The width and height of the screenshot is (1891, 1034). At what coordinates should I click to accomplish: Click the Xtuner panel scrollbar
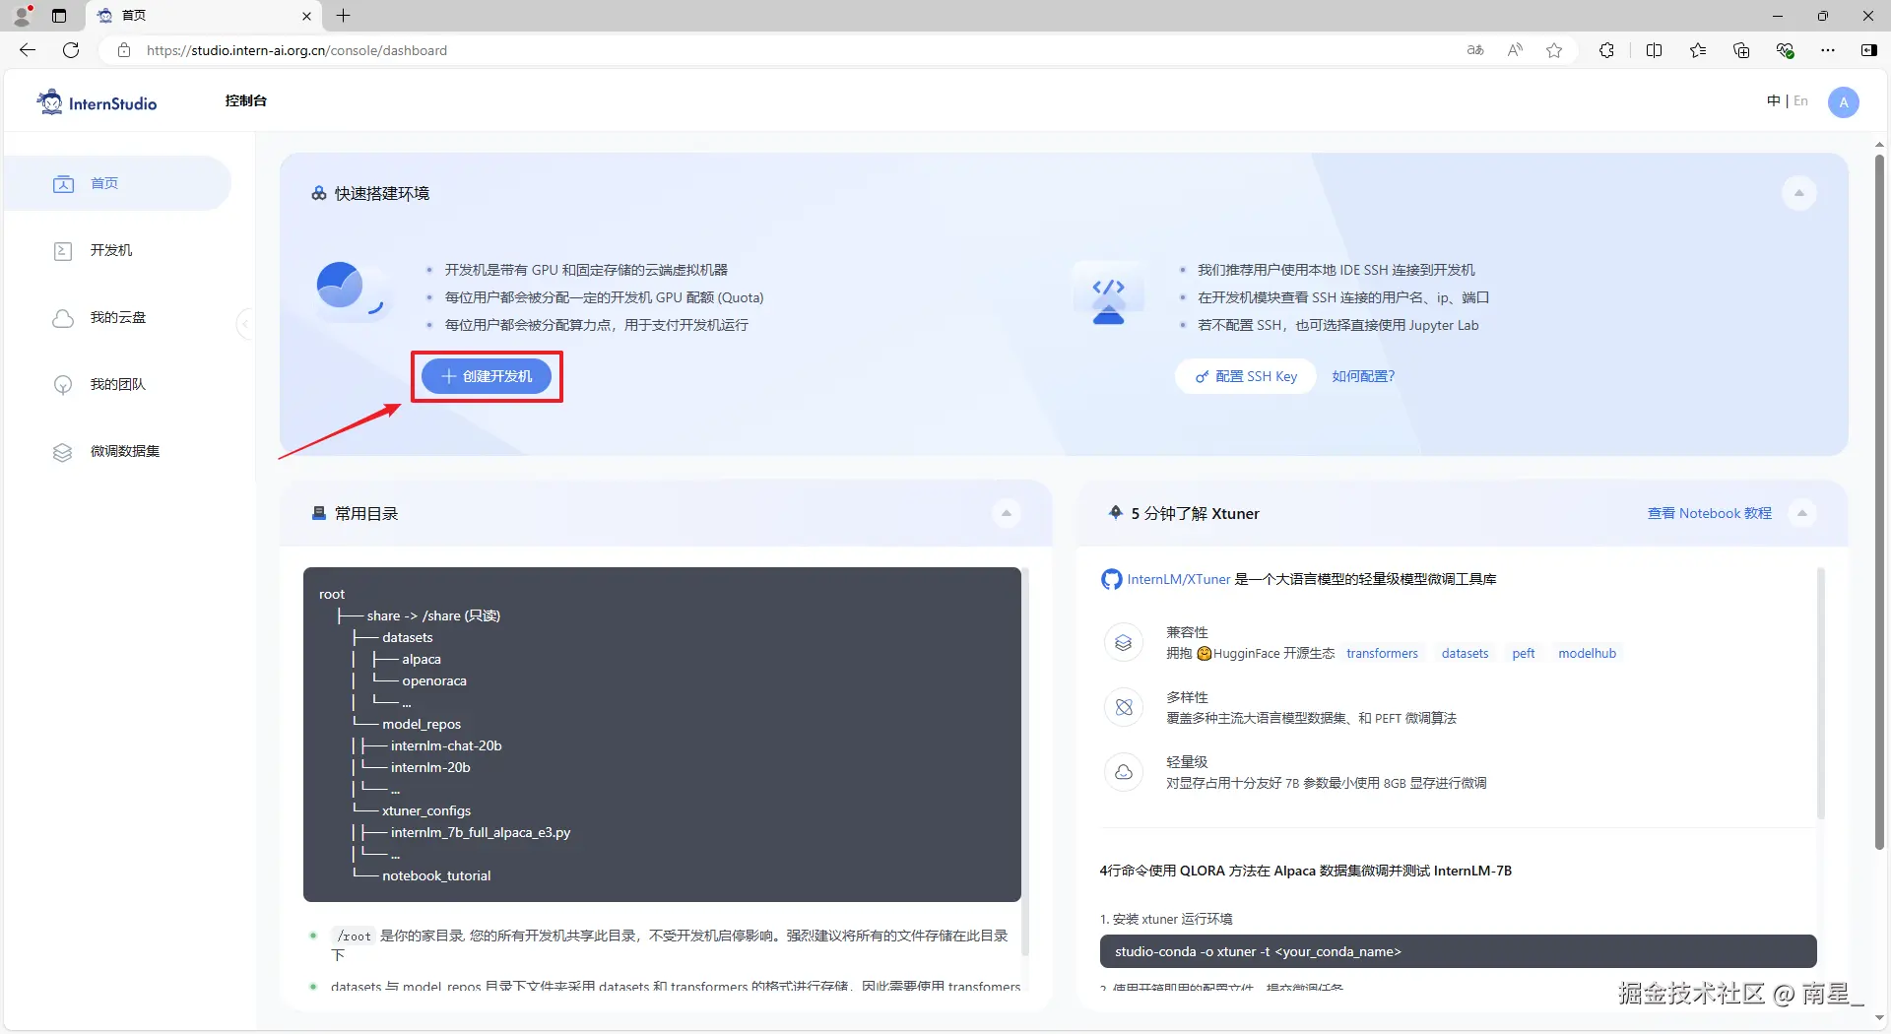1820,694
